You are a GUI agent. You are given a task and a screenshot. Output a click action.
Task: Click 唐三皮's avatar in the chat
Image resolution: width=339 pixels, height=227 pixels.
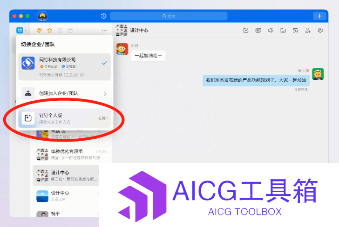[318, 74]
